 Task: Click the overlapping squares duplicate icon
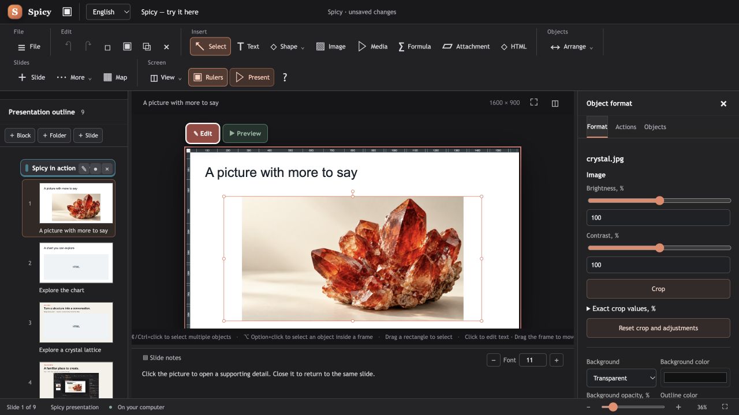pos(147,47)
